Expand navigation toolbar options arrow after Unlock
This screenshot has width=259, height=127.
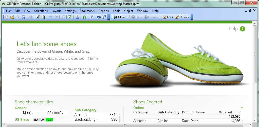[x=192, y=17]
